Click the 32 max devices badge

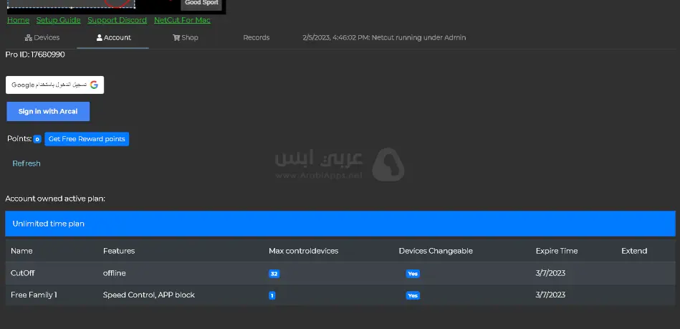coord(274,274)
